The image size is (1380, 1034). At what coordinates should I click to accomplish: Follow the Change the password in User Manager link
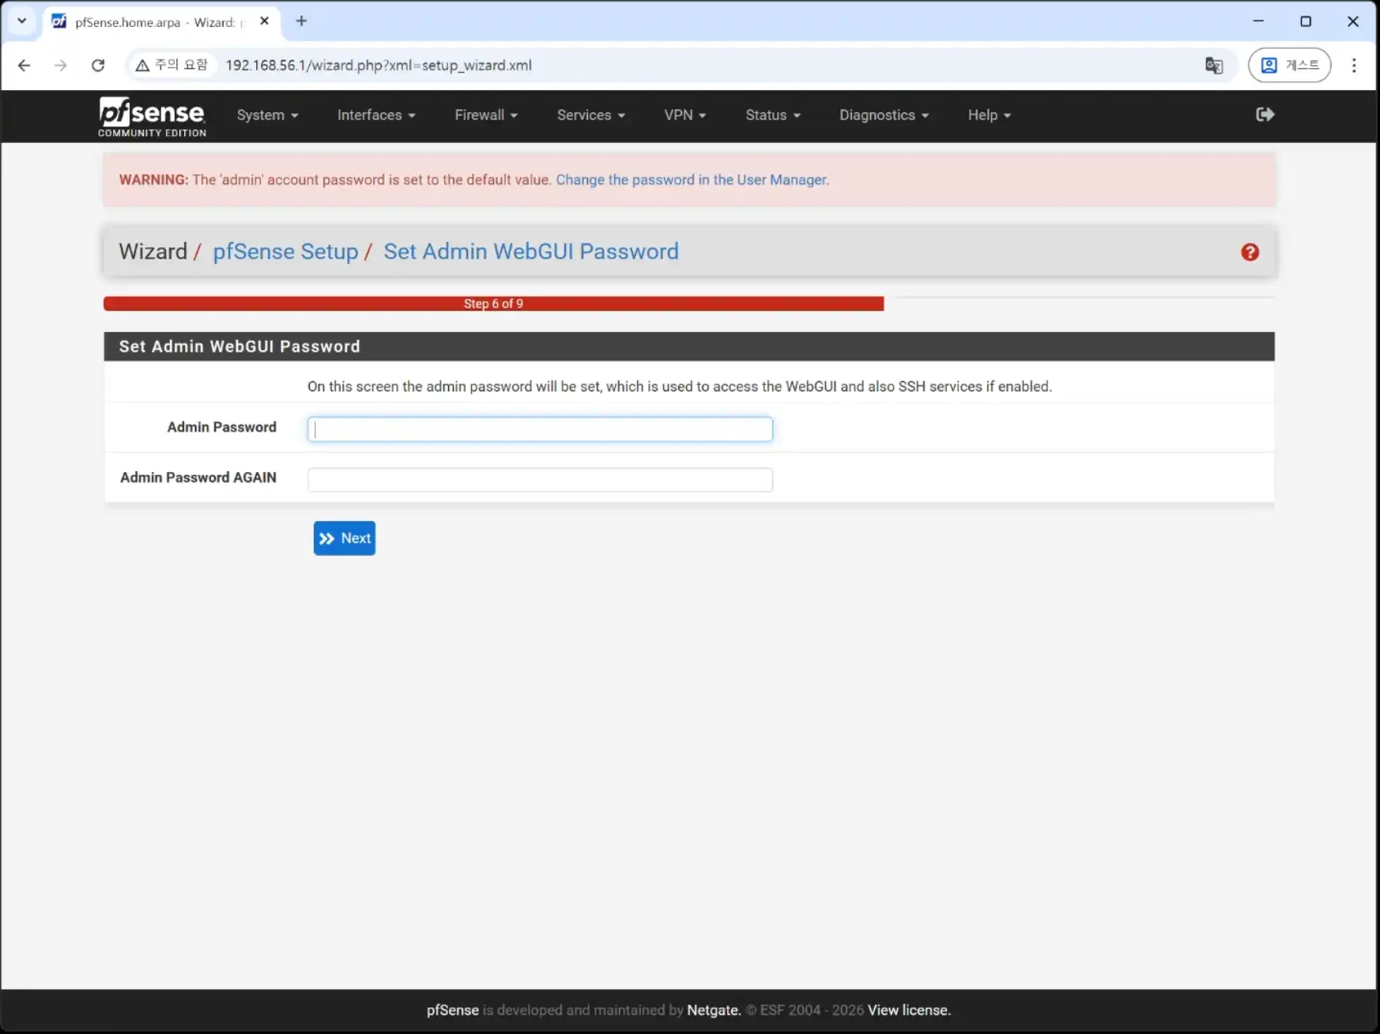point(692,180)
